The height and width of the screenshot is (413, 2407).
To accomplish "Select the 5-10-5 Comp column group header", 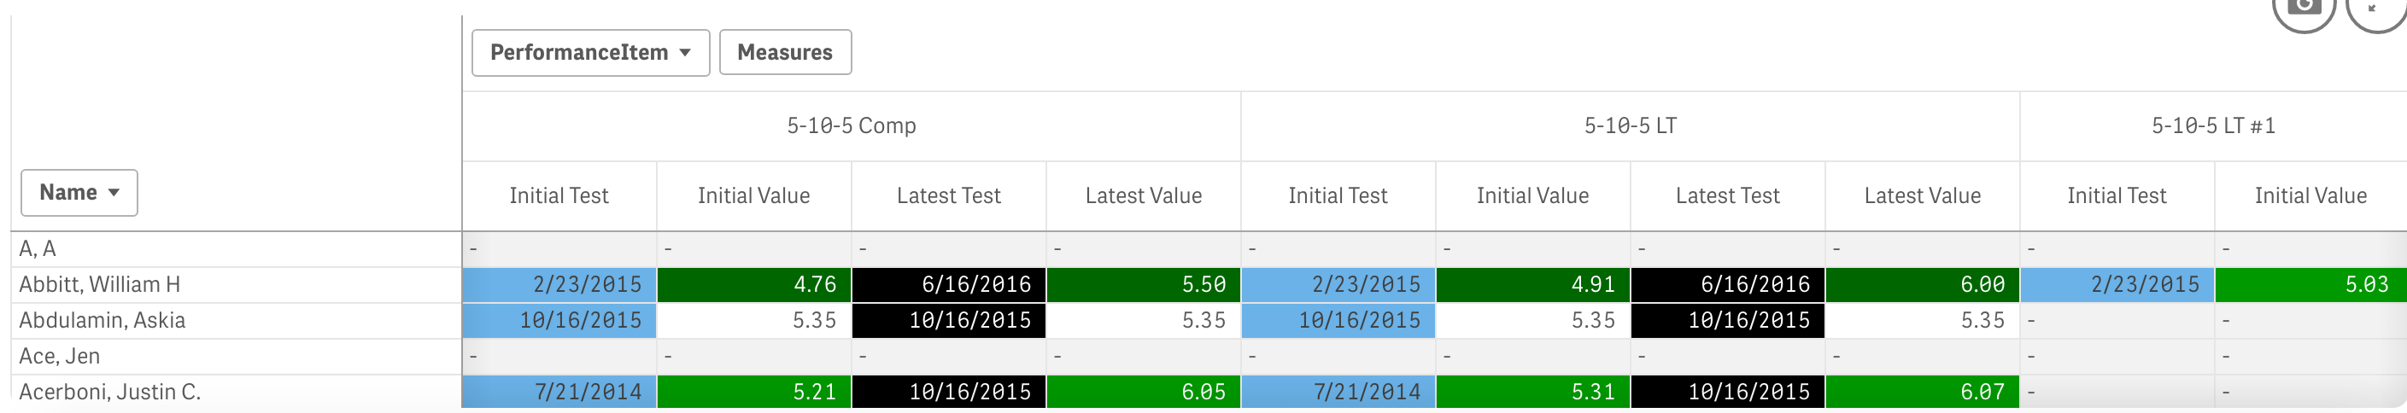I will [x=852, y=126].
